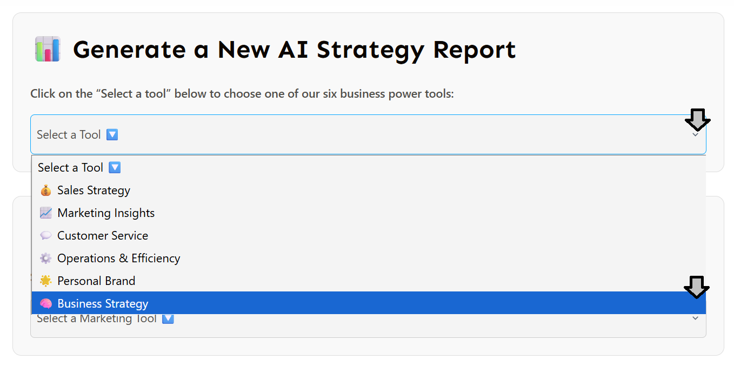Click the speech bubble icon for Customer Service
The width and height of the screenshot is (734, 367).
pyautogui.click(x=46, y=236)
